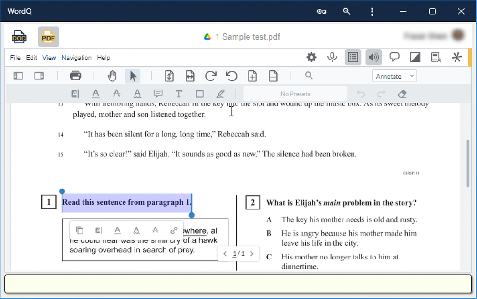Select the Hand panning tool

(112, 76)
